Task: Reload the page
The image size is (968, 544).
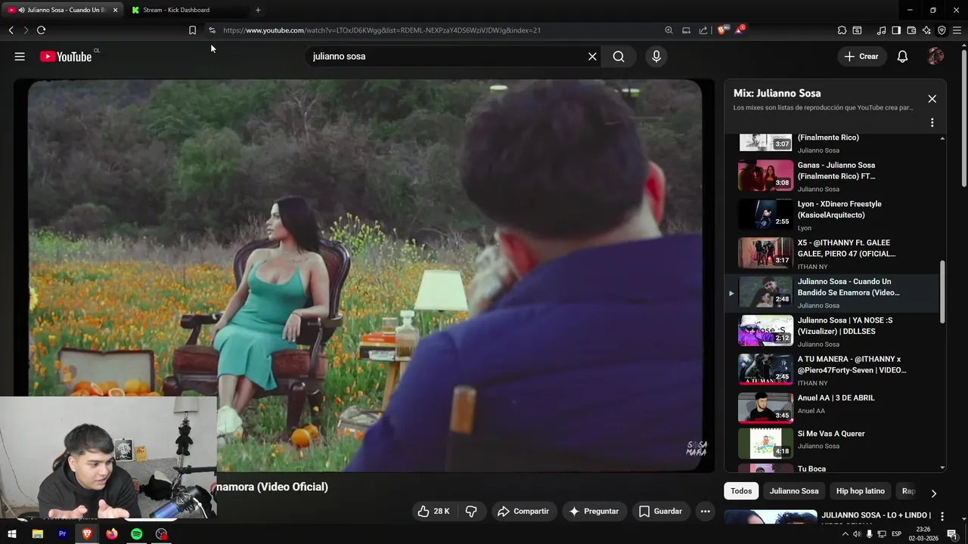Action: coord(41,30)
